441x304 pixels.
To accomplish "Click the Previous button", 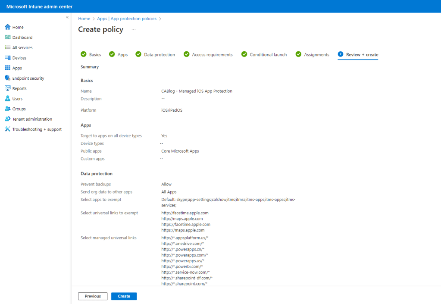I will (93, 296).
